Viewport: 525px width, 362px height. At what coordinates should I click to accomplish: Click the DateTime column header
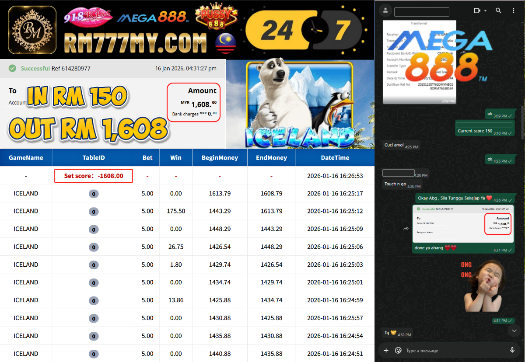pos(335,158)
